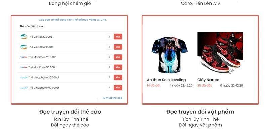Focus quantity field for Thẻ Vinaphone 50.000đ
This screenshot has height=139, width=269.
tap(109, 88)
